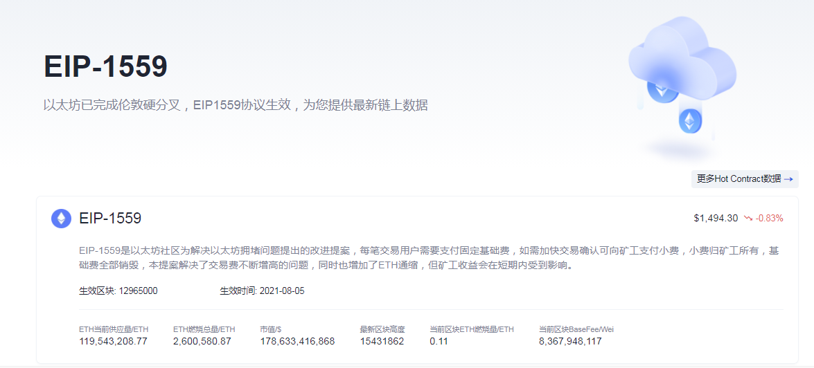Viewport: 814px width, 368px height.
Task: Click the cloud with Ethereum coins illustration
Action: (x=681, y=88)
